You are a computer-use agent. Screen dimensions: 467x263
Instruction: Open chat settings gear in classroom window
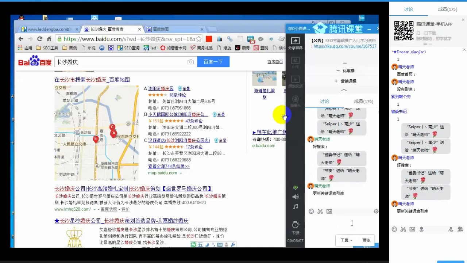coord(376,211)
